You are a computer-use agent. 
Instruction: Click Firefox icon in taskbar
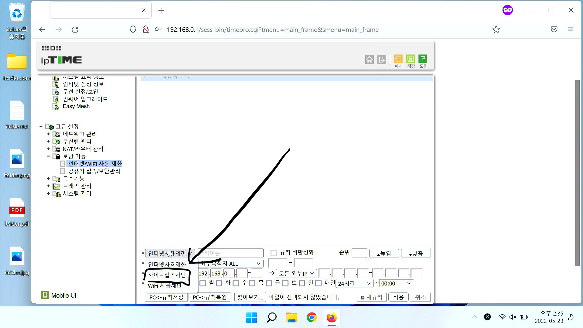[x=332, y=317]
